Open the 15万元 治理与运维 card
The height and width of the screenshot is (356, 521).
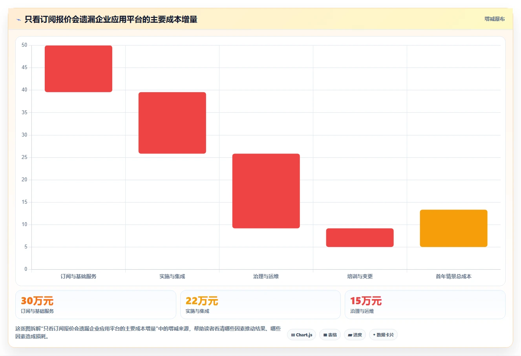(425, 305)
